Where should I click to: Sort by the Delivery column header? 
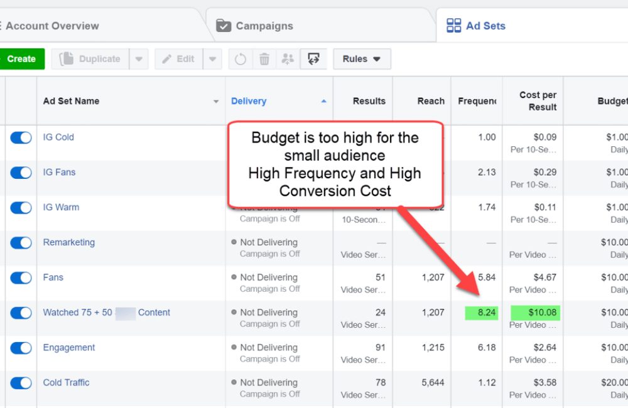click(249, 101)
